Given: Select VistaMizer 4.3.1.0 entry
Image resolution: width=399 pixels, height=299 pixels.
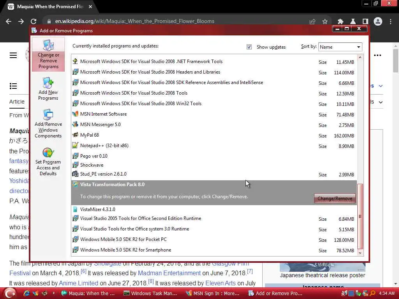Looking at the screenshot, I should [214, 209].
